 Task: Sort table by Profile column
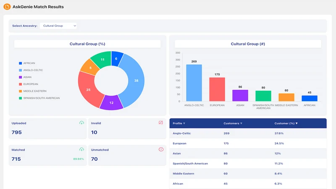[x=179, y=123]
